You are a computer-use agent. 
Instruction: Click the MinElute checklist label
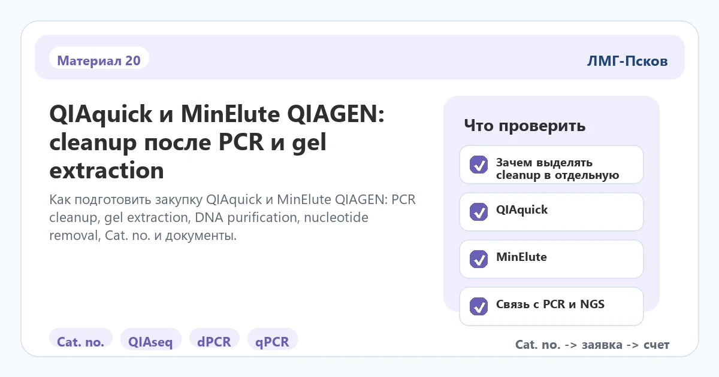click(x=521, y=257)
